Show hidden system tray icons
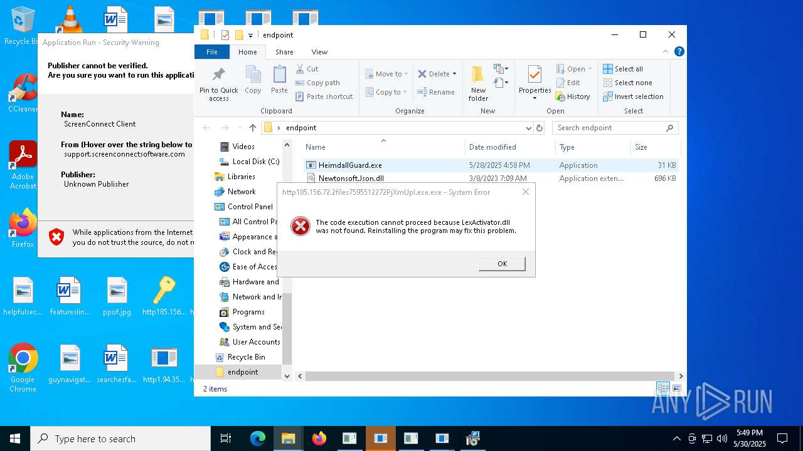 pyautogui.click(x=676, y=438)
